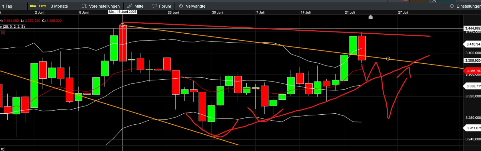The image size is (481, 151).
Task: Click the 3.320,000 axis value
Action: tap(473, 96)
